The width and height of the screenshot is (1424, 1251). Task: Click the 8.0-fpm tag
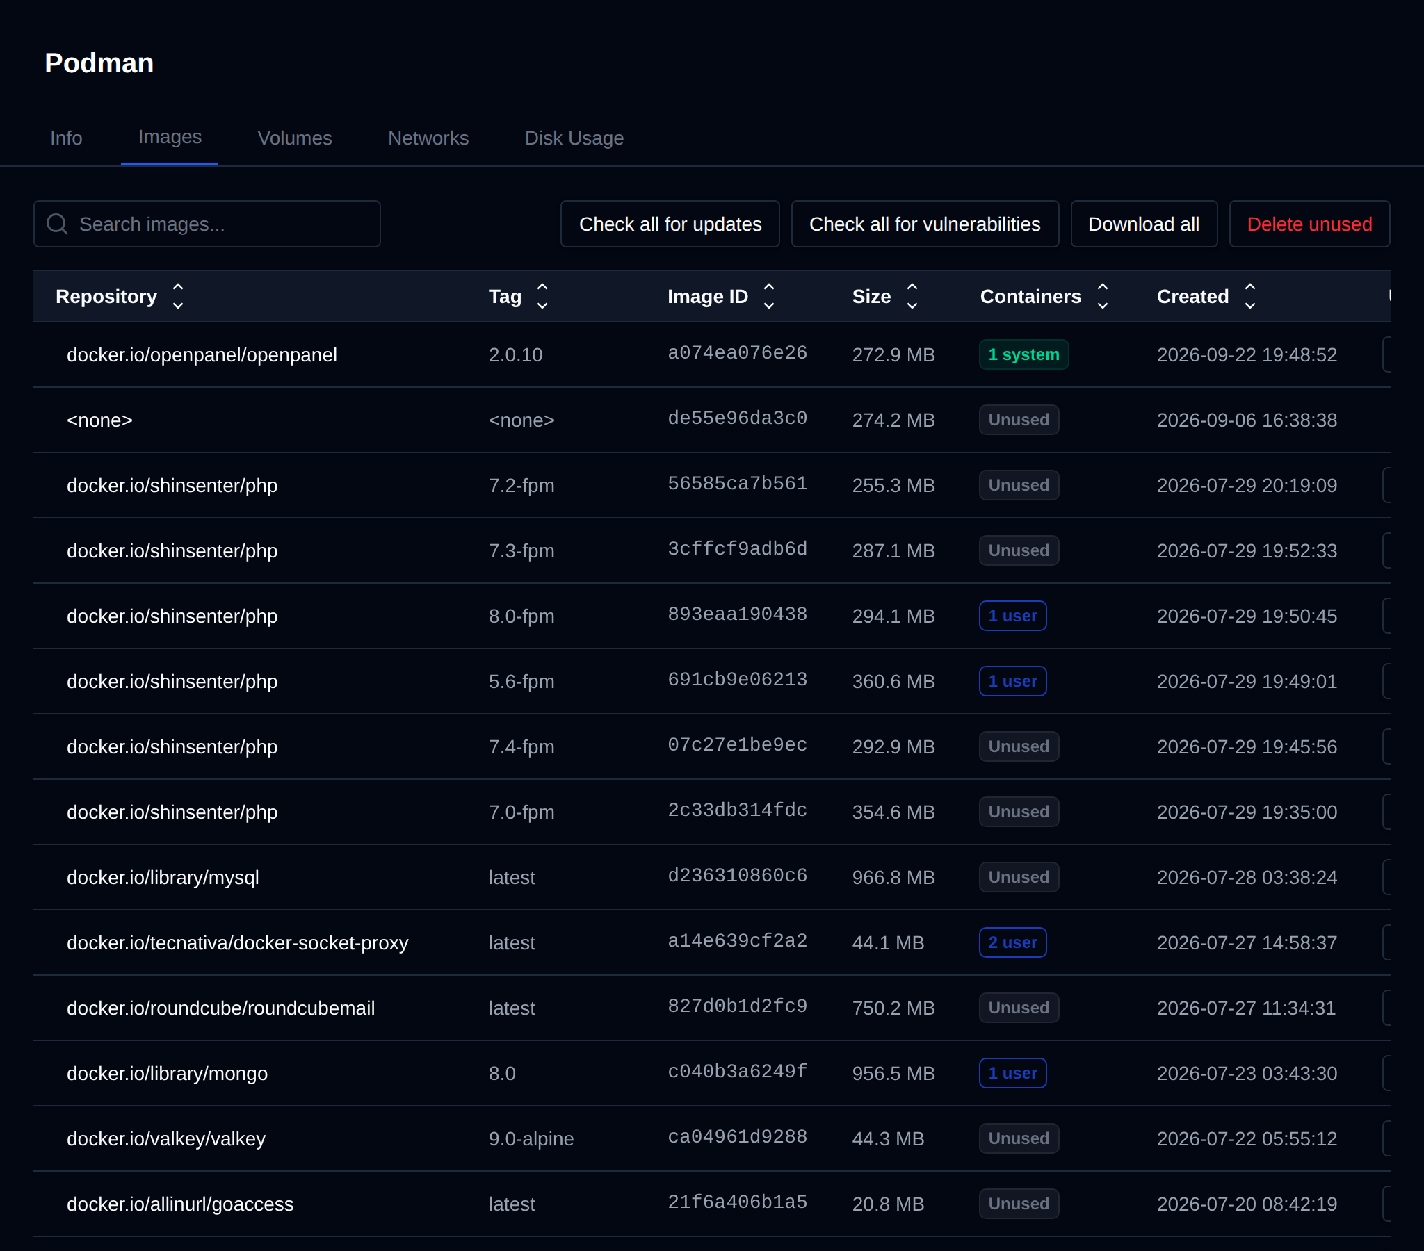(x=521, y=616)
